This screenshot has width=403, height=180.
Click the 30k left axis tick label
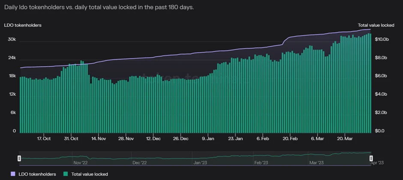click(12, 39)
